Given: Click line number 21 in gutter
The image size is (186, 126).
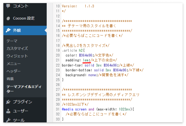Looking at the screenshot, I should (58, 60).
